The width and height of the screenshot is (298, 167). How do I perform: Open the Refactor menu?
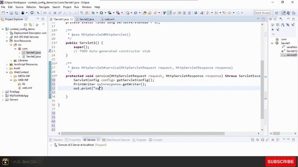point(31,7)
